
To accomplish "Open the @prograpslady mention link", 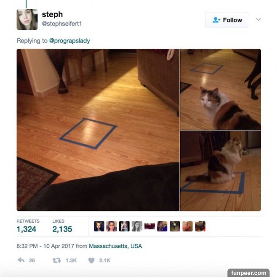I will coord(69,41).
